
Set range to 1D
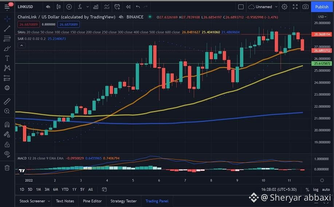tap(22, 189)
